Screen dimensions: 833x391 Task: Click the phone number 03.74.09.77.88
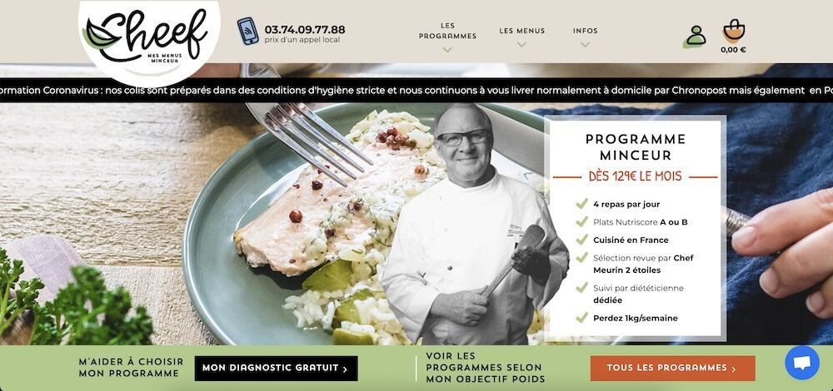point(304,30)
